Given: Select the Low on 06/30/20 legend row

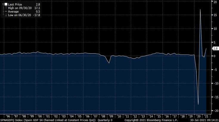Looking at the screenshot, I should point(18,15).
